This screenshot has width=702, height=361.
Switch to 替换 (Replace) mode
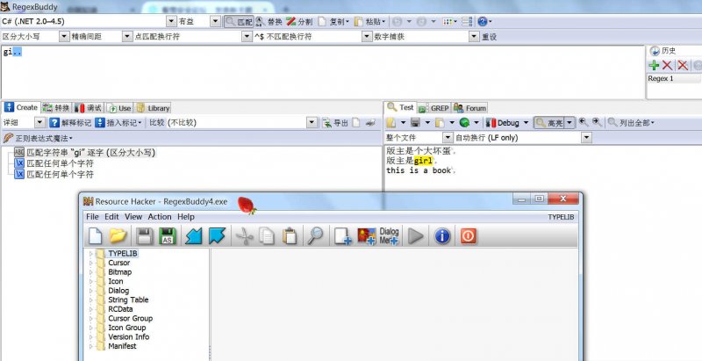(x=269, y=21)
